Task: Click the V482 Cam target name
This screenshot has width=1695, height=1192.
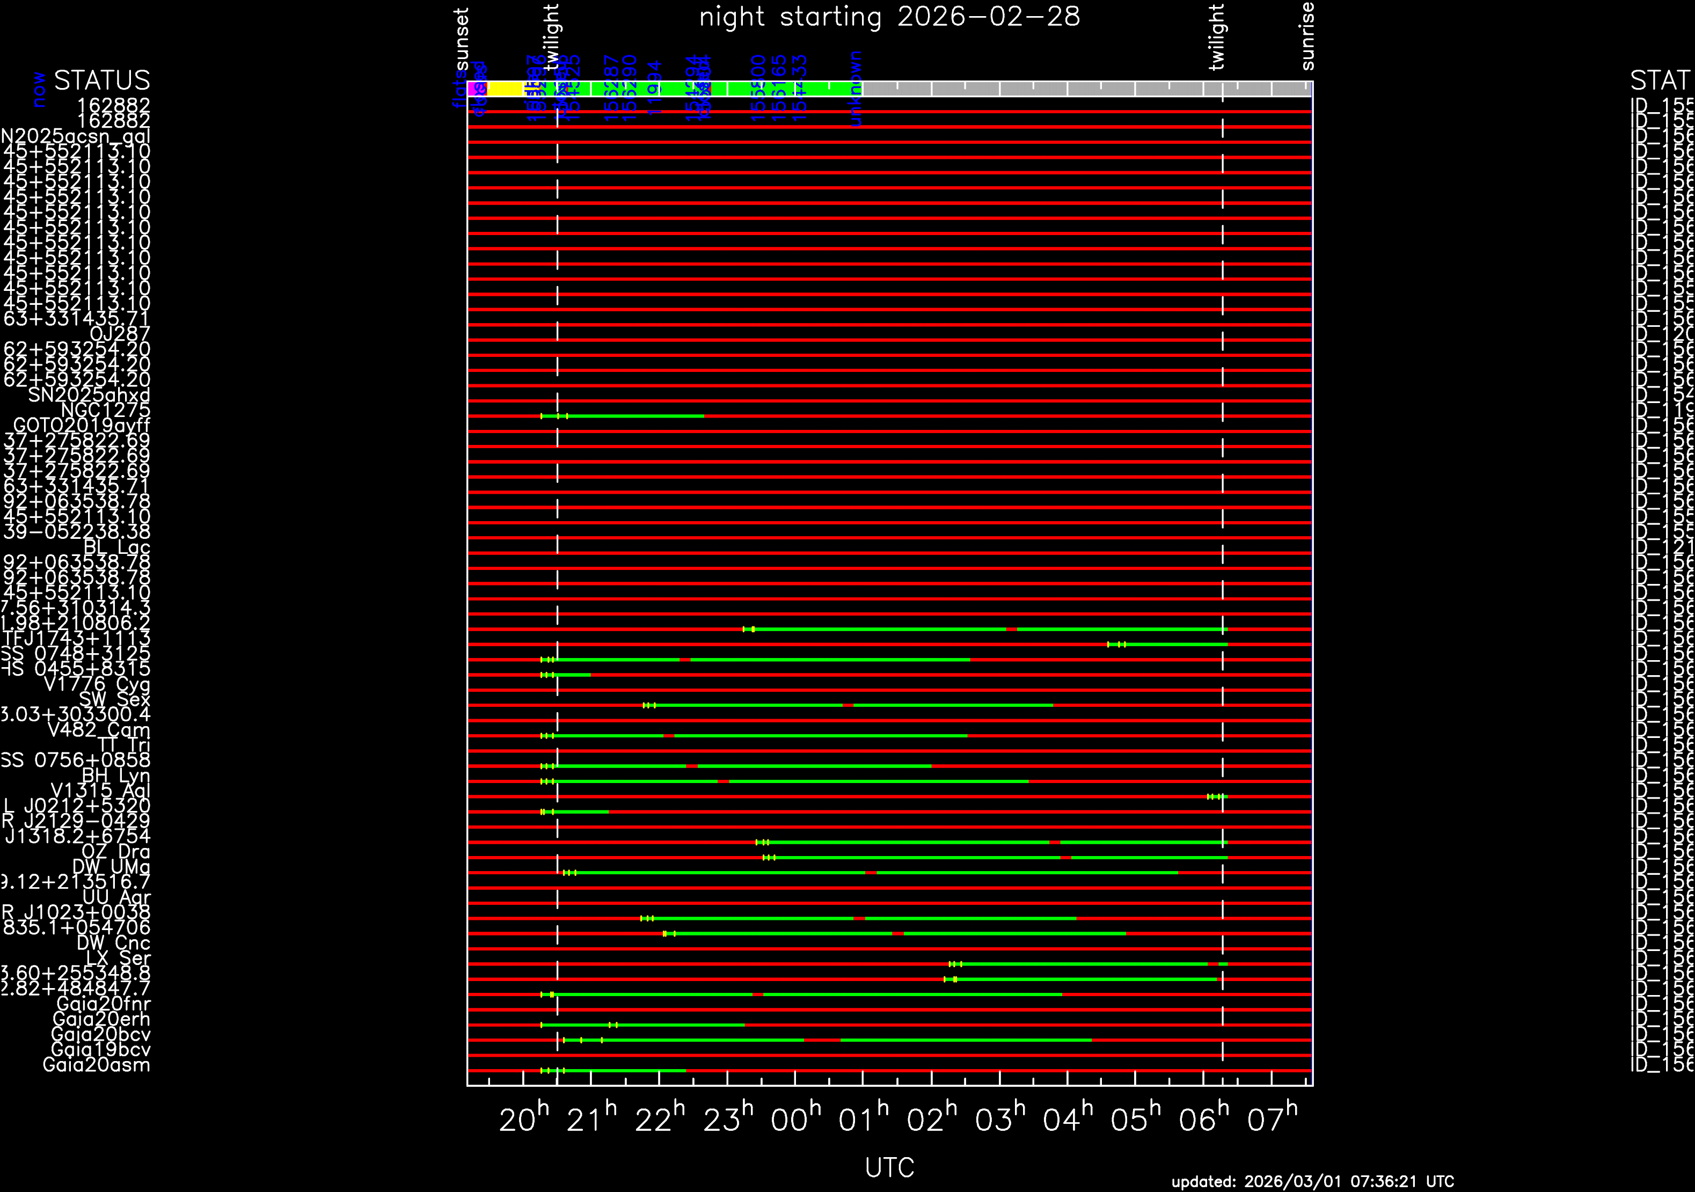Action: (x=98, y=730)
